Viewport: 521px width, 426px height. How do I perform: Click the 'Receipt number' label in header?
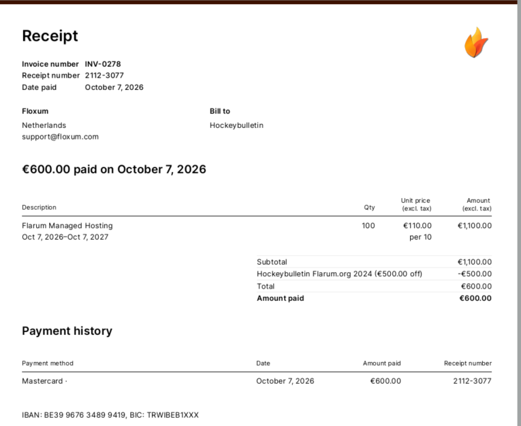[51, 76]
